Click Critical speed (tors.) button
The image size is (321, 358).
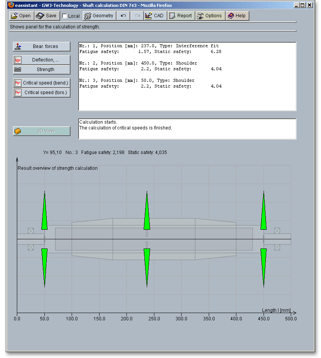coord(42,93)
